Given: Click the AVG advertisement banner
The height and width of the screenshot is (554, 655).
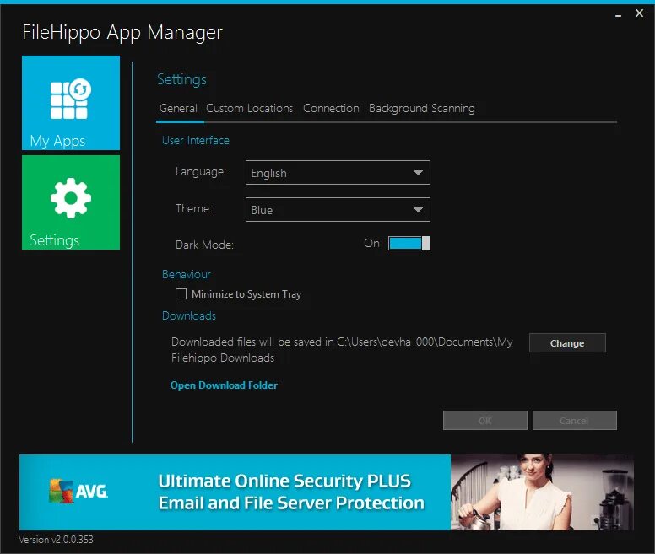Looking at the screenshot, I should point(327,492).
